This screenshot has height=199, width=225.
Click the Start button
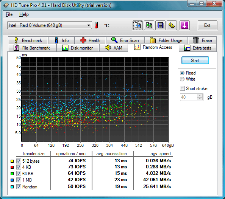195,61
